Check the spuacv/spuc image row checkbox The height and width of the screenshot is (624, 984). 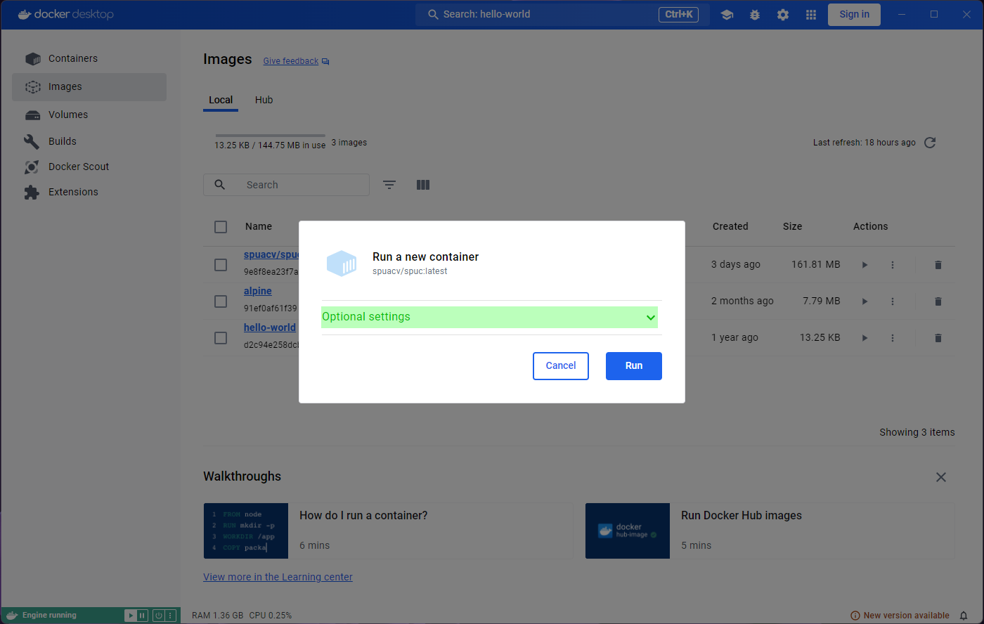[x=221, y=265]
